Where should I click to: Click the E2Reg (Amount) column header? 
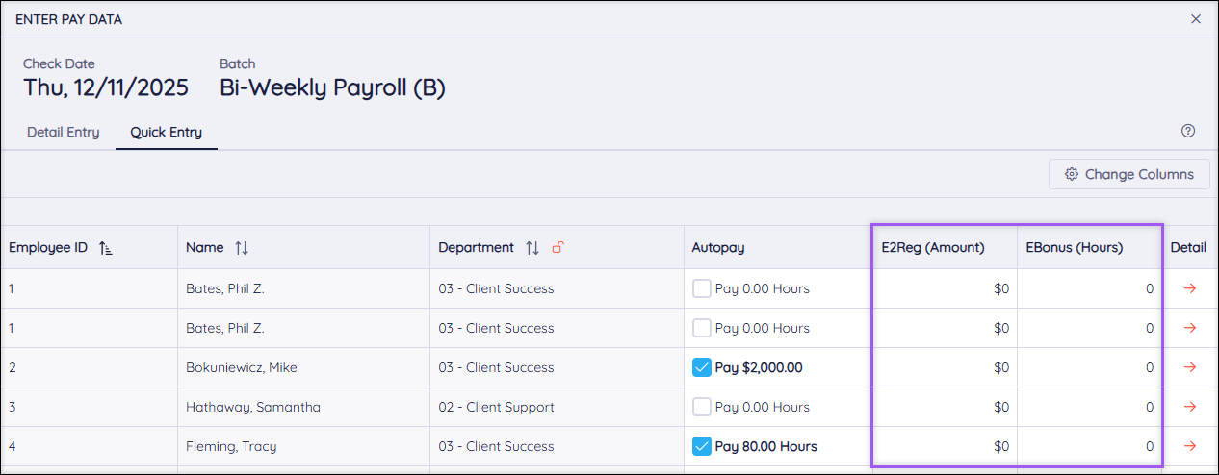pyautogui.click(x=933, y=247)
